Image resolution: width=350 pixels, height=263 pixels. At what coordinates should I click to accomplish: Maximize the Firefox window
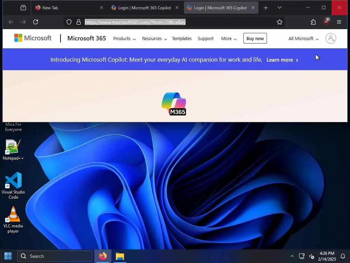323,8
